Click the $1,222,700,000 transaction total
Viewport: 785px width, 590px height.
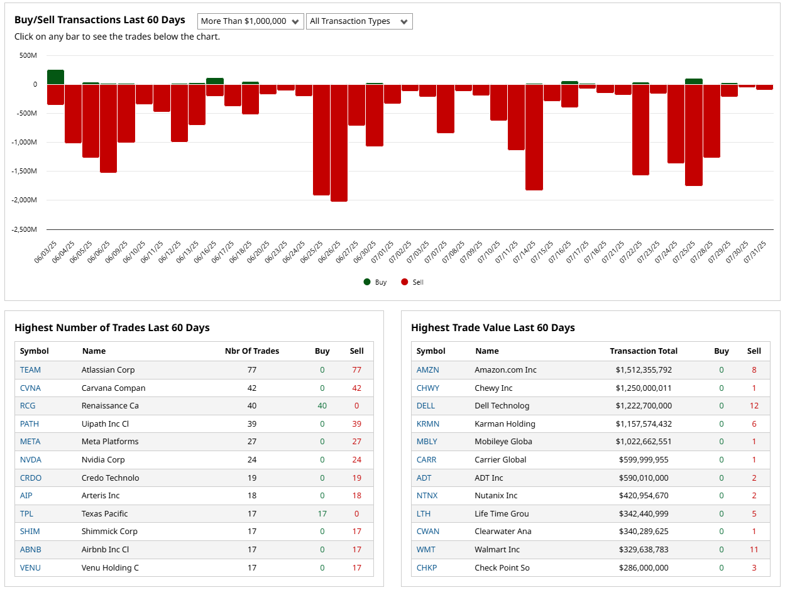coord(644,406)
